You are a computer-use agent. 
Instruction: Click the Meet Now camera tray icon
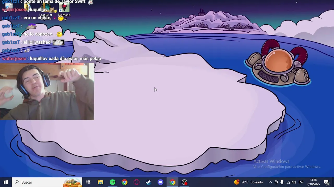276,182
